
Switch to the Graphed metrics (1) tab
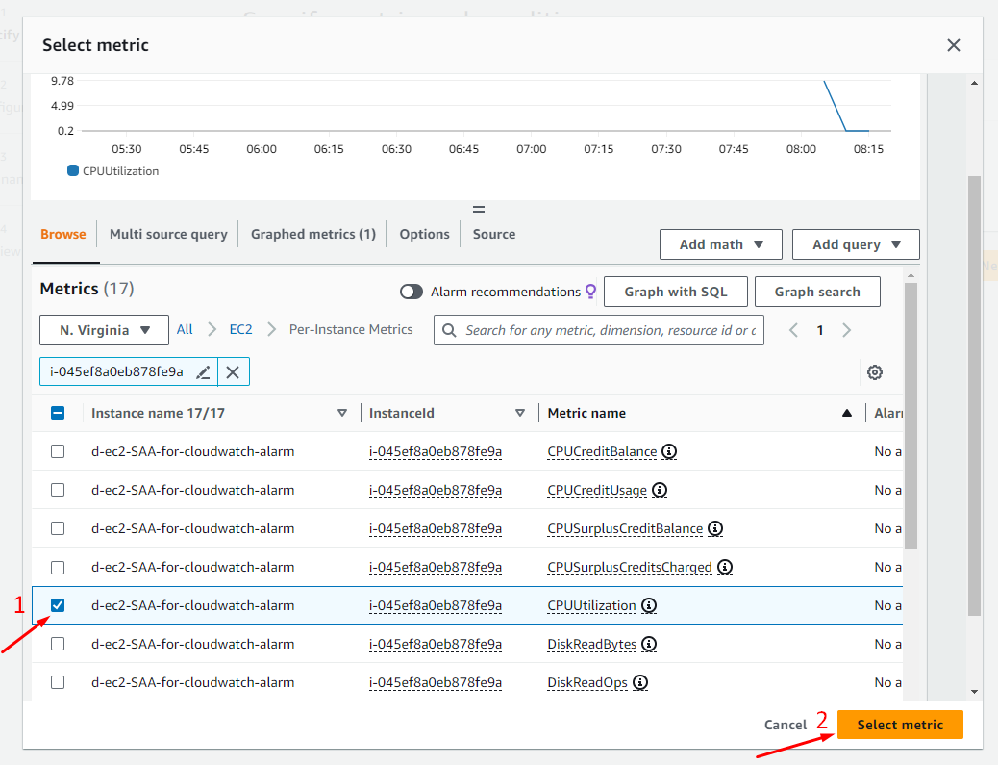click(x=312, y=234)
